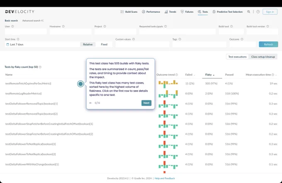Viewport: 282px width, 183px height.
Task: Focus the User input field
Action: 26,31
